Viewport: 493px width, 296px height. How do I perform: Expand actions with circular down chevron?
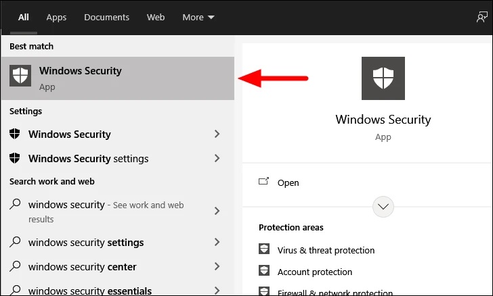(383, 207)
